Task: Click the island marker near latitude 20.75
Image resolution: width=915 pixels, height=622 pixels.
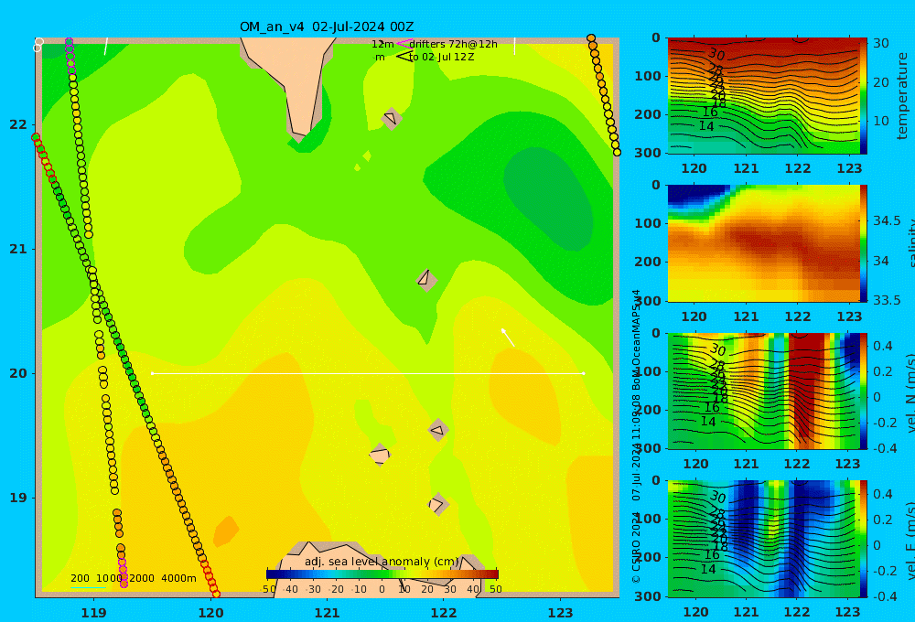Action: [x=426, y=280]
